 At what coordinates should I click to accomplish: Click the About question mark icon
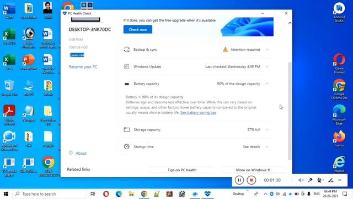71,153
